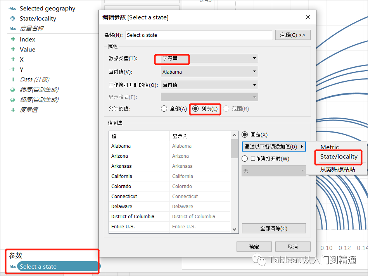Choose 从剪贴板粘贴 from the submenu
The height and width of the screenshot is (276, 368).
pyautogui.click(x=337, y=169)
